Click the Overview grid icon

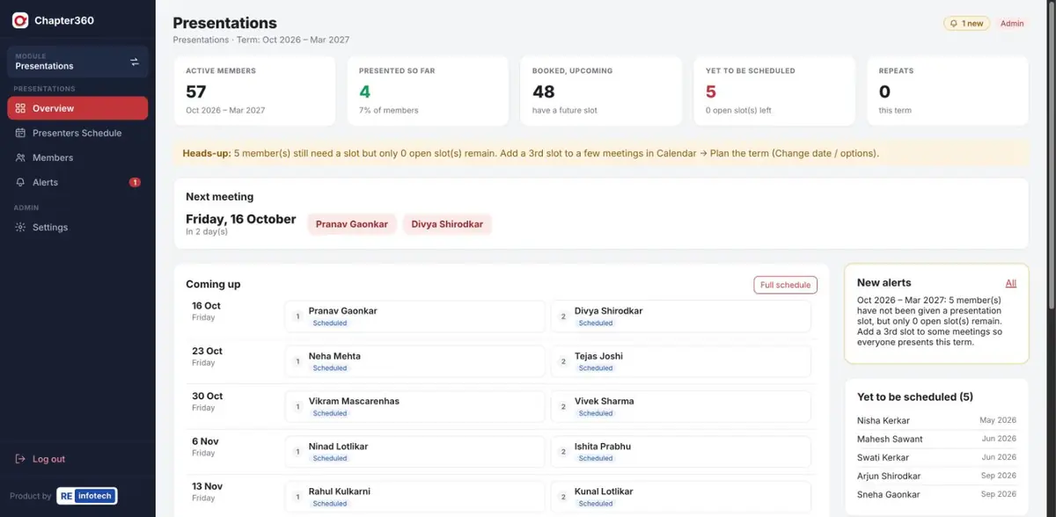point(20,108)
